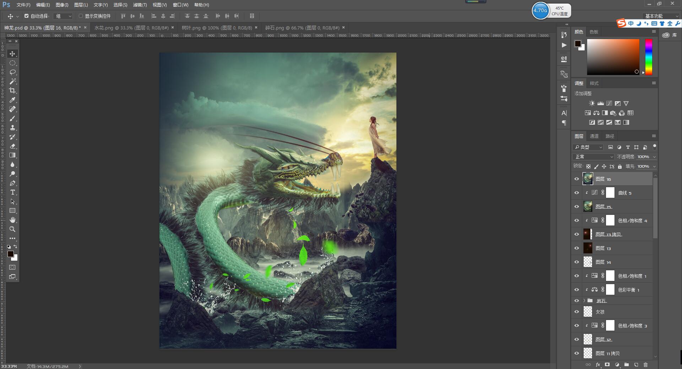Click the rainbow hue slider strip

tap(649, 57)
